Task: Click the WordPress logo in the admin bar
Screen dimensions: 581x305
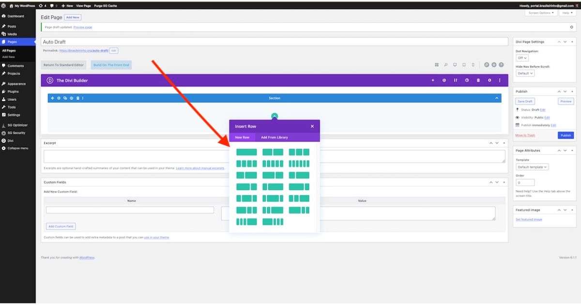Action: point(3,5)
